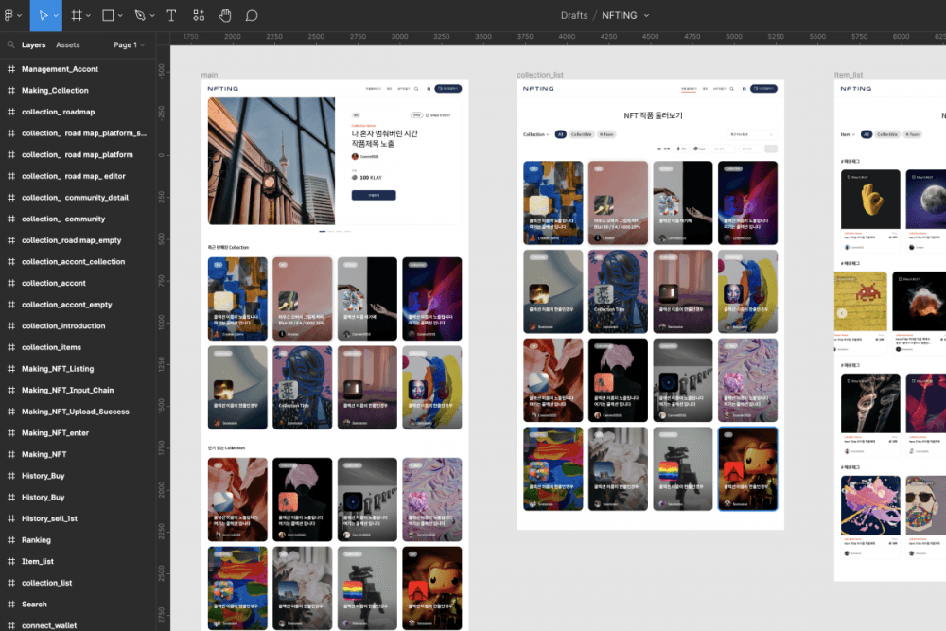Select the Pen tool
The image size is (946, 631).
pos(139,15)
